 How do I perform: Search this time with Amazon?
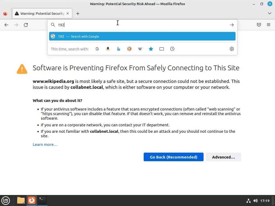point(108,49)
